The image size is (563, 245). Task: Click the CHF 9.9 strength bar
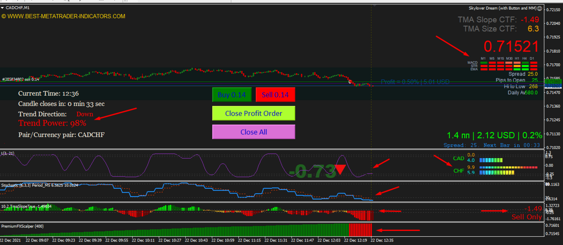point(508,167)
